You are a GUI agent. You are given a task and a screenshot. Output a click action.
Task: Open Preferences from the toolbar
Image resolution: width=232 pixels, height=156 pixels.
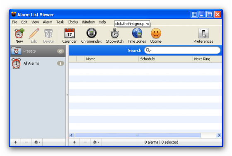click(x=203, y=36)
